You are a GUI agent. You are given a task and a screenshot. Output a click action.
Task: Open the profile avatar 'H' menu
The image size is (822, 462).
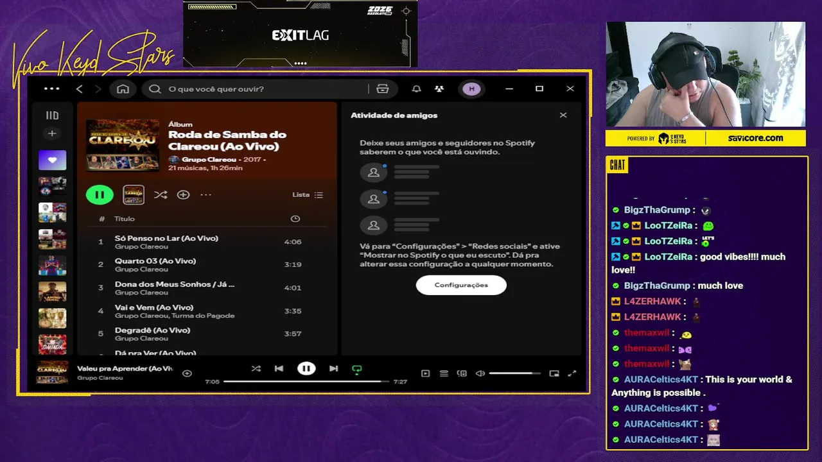point(472,89)
